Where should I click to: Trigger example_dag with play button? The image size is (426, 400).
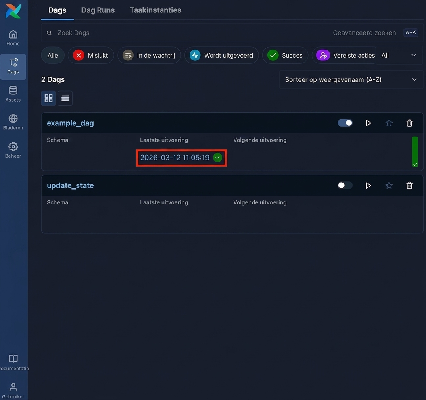click(368, 123)
